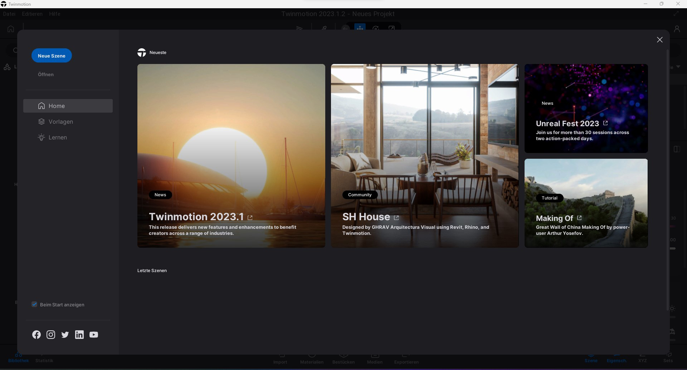
Task: Click the News tag on Twinmotion 2023.1
Action: coord(160,195)
